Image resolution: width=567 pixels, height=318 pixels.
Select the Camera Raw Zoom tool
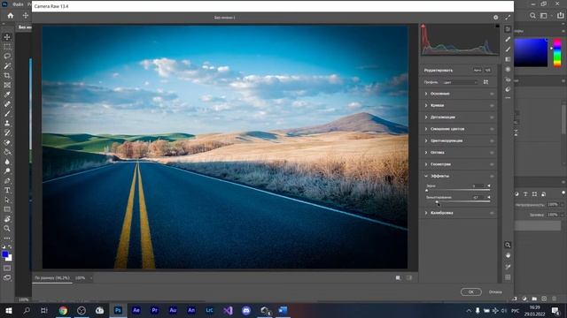click(x=508, y=245)
